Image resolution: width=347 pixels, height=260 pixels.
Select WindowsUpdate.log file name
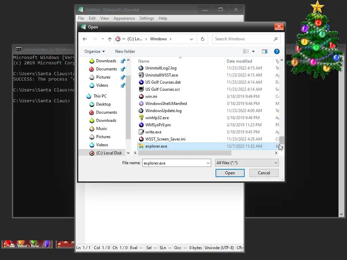pyautogui.click(x=163, y=111)
